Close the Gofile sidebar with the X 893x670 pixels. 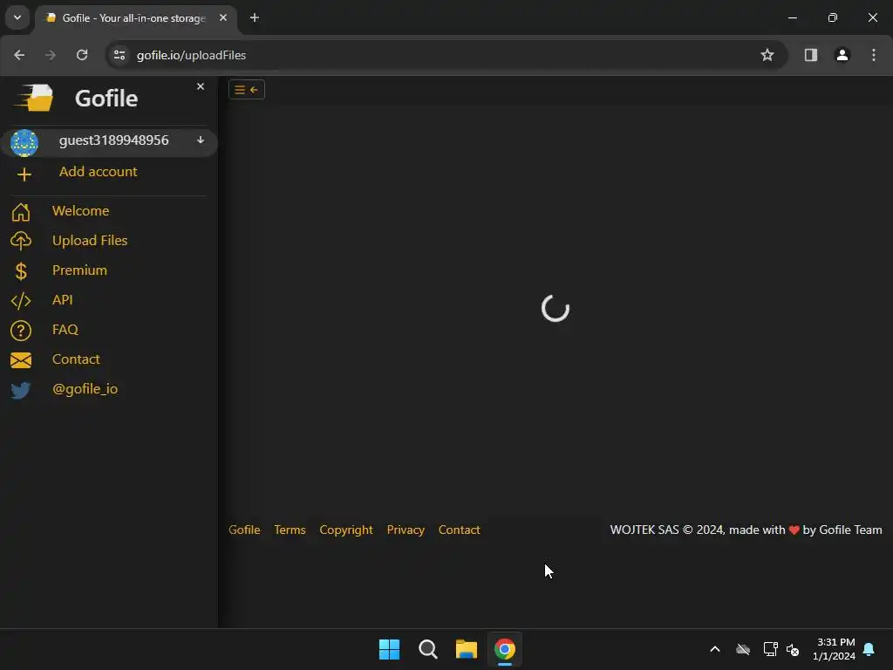pos(201,86)
